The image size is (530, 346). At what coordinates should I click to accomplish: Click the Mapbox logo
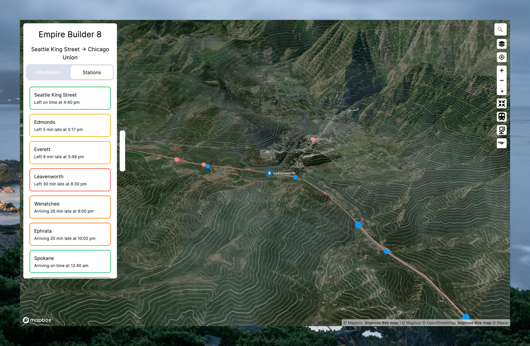pos(37,320)
